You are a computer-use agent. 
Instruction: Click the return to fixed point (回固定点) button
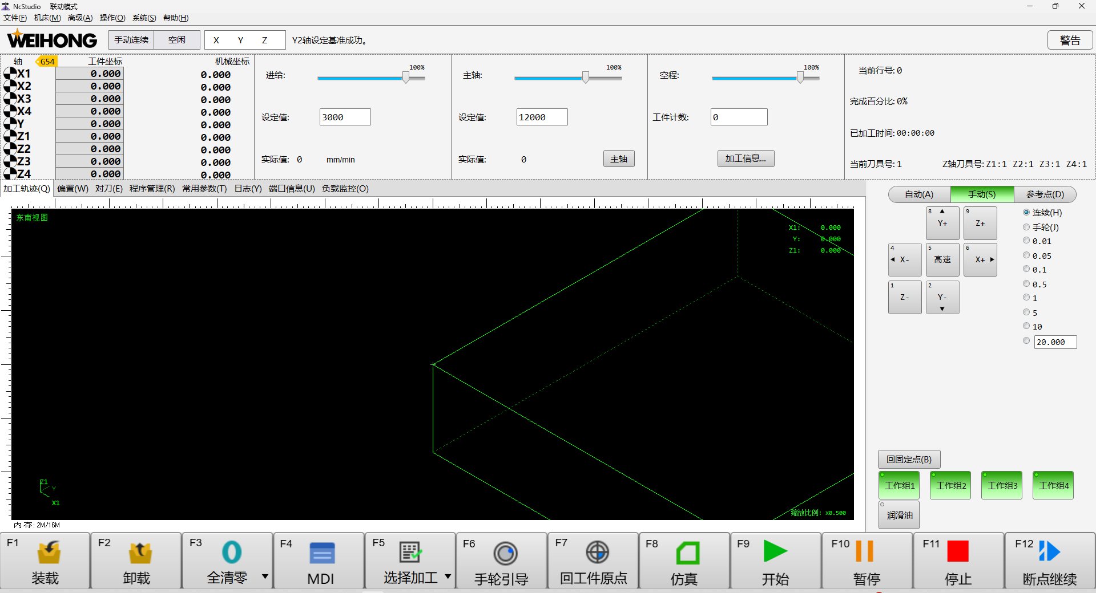(909, 459)
